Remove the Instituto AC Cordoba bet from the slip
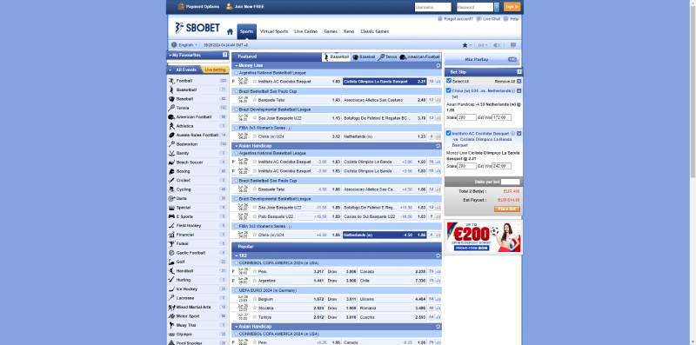Image resolution: width=696 pixels, height=345 pixels. pos(519,134)
